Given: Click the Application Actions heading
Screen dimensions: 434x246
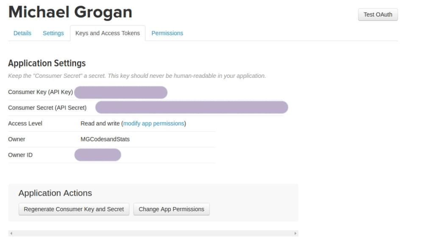Looking at the screenshot, I should (x=55, y=193).
